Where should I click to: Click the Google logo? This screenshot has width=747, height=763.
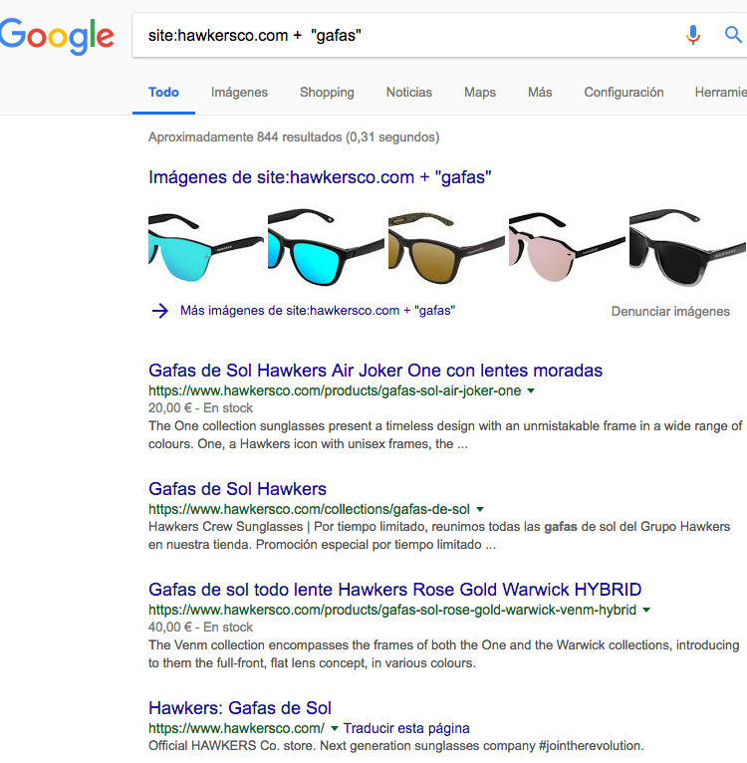(x=57, y=36)
